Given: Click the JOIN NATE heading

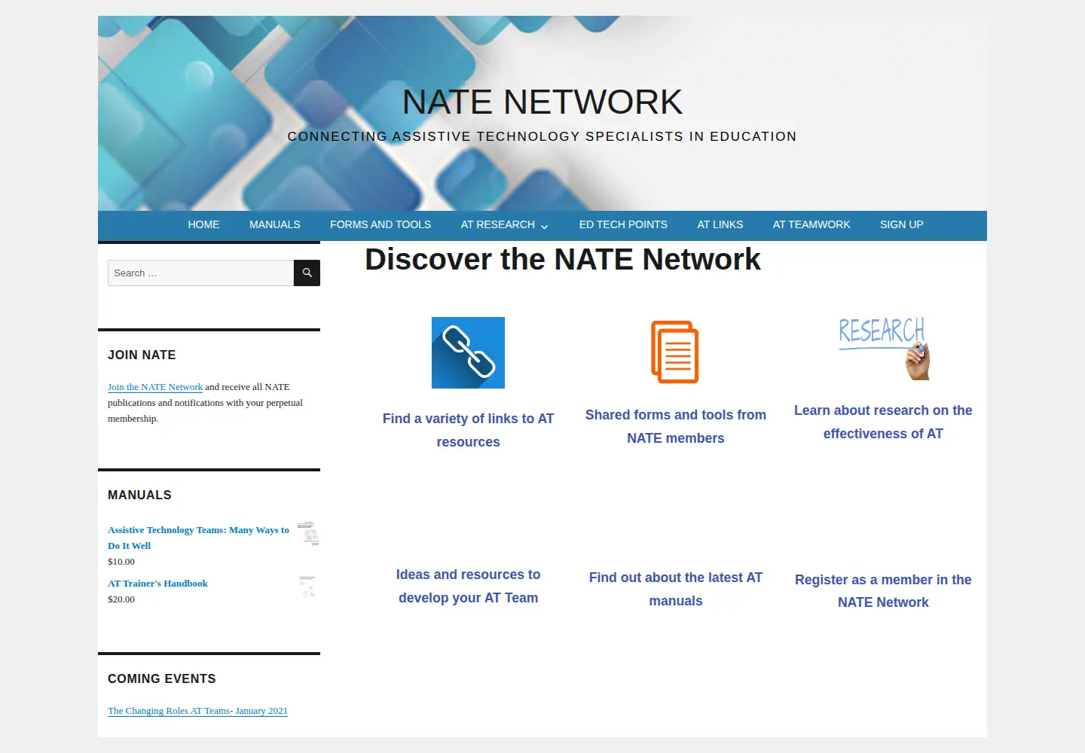Looking at the screenshot, I should 142,355.
